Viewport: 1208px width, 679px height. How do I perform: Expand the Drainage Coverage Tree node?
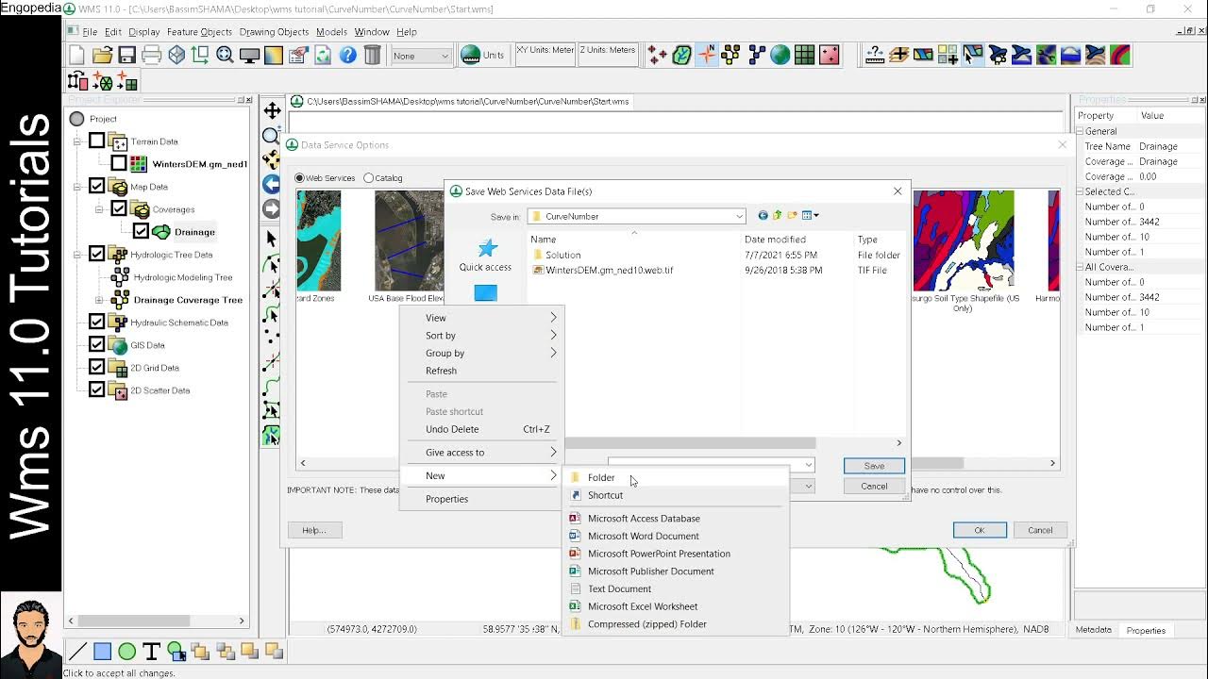(x=99, y=300)
